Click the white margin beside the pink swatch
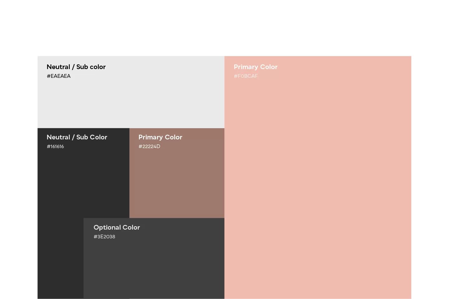The width and height of the screenshot is (449, 299). pyautogui.click(x=430, y=177)
